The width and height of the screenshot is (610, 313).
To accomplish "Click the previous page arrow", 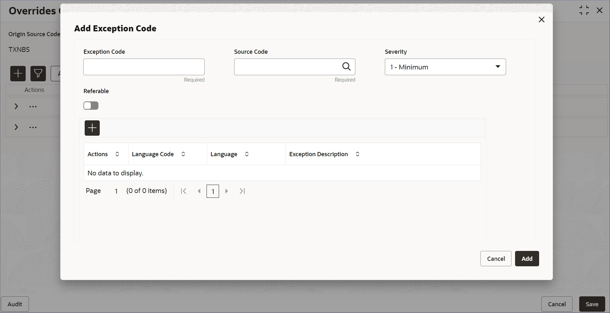I will tap(199, 191).
